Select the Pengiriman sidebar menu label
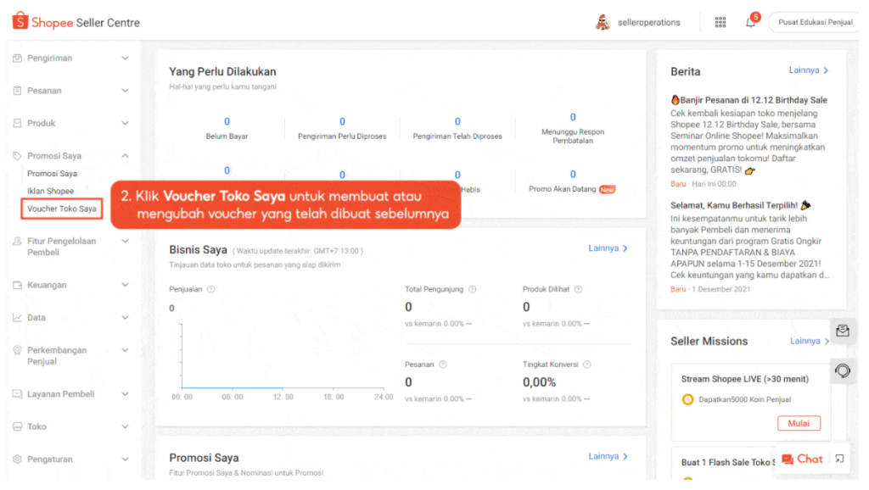The image size is (869, 490). click(x=50, y=58)
